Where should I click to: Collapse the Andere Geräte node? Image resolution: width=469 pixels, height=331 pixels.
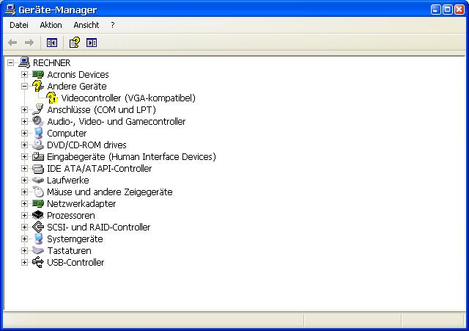coord(24,87)
